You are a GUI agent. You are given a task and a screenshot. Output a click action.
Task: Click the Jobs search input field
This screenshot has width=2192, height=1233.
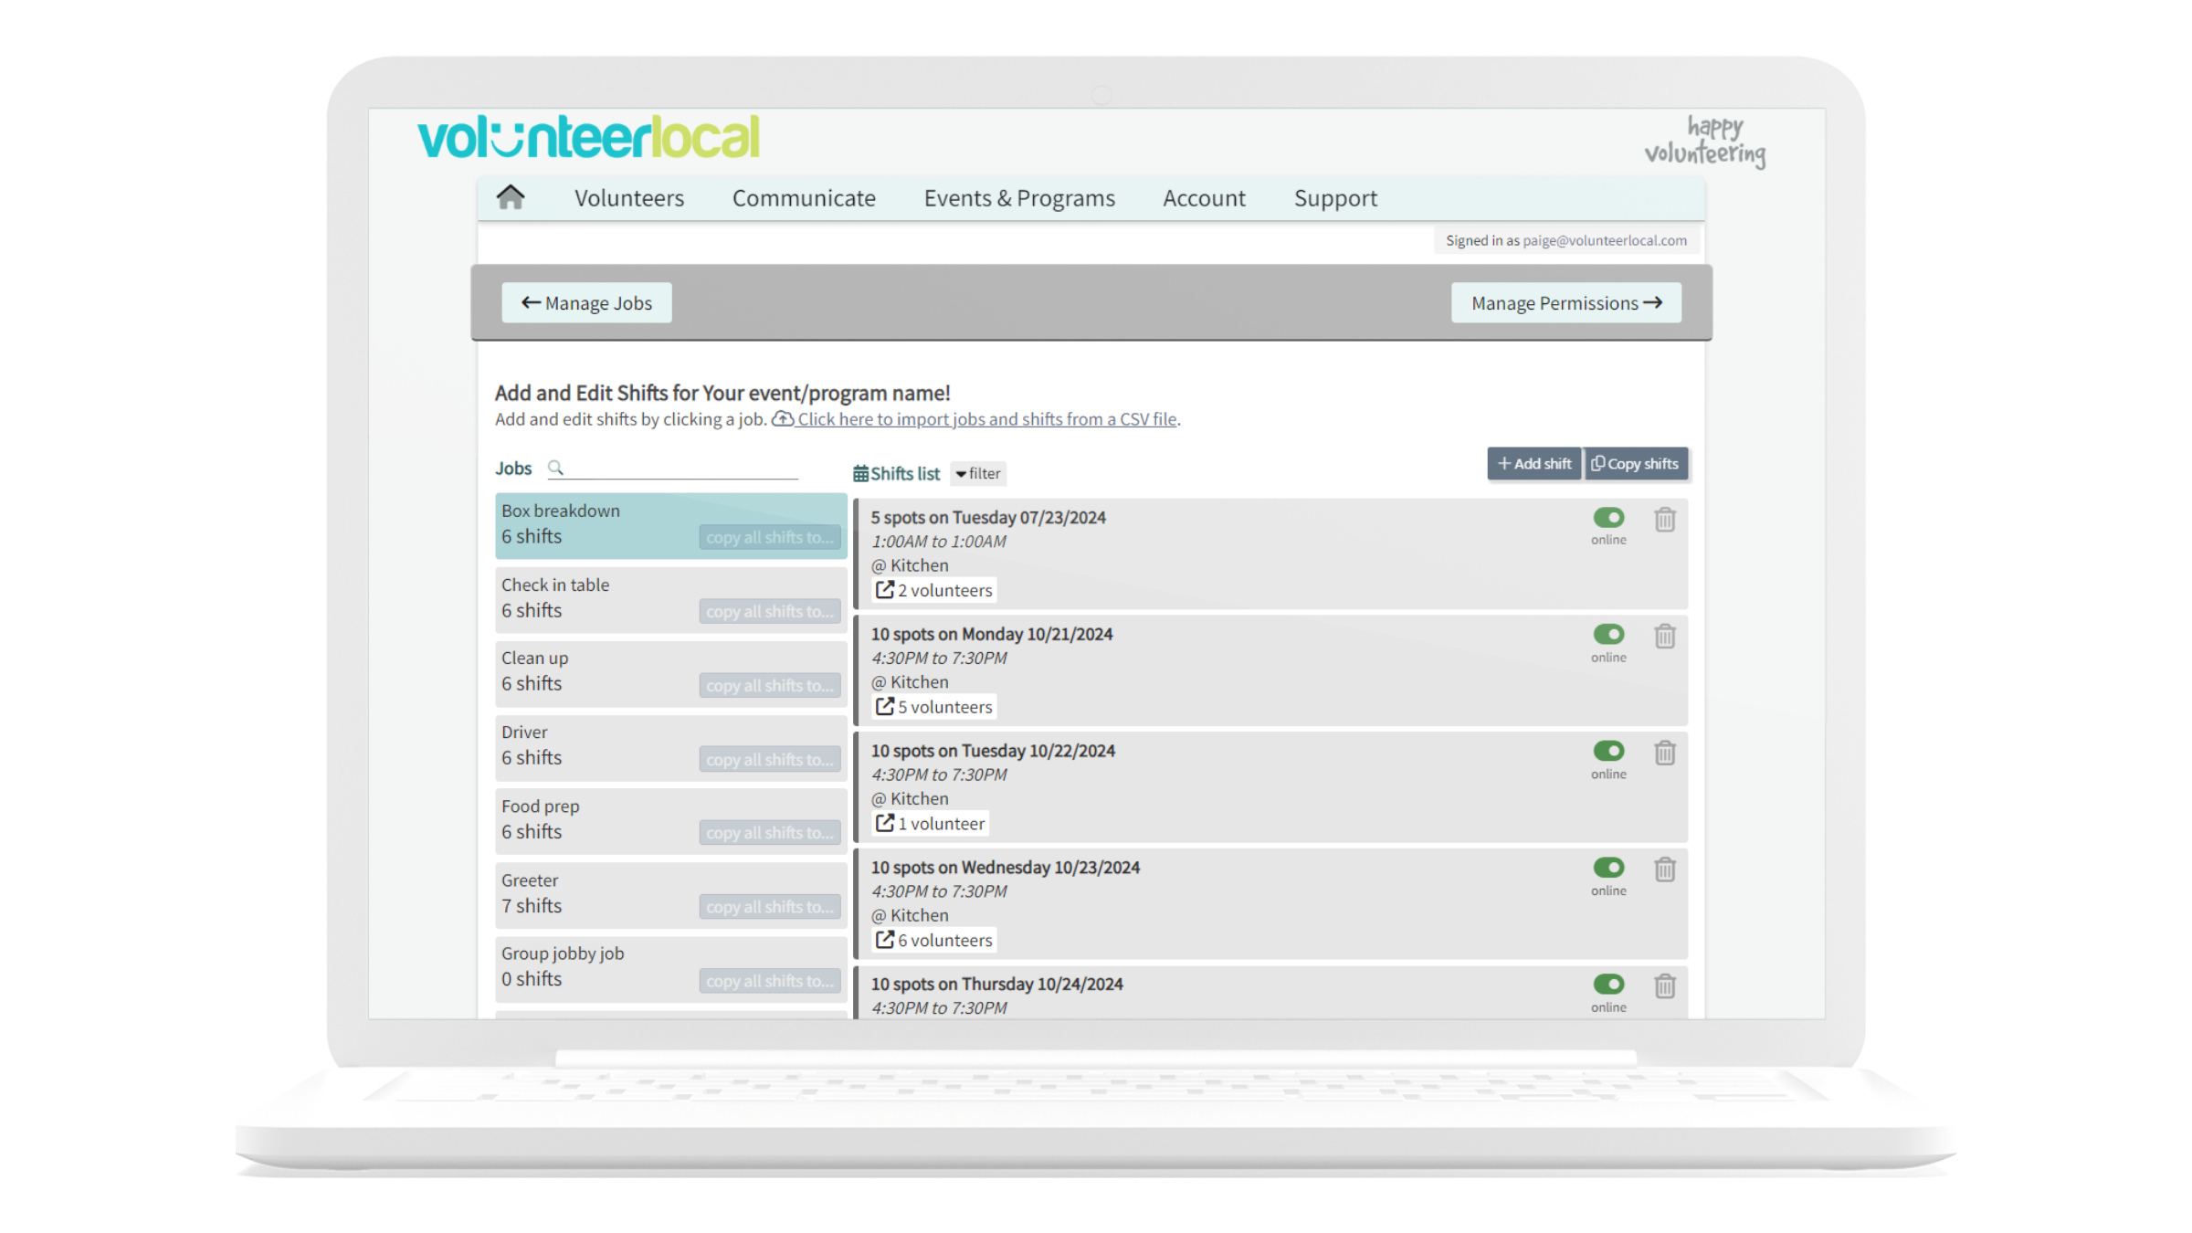pyautogui.click(x=676, y=468)
